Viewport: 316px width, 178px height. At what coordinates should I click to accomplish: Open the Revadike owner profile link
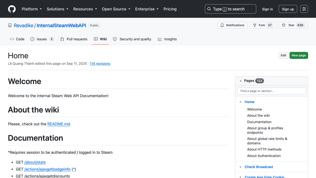coord(23,26)
